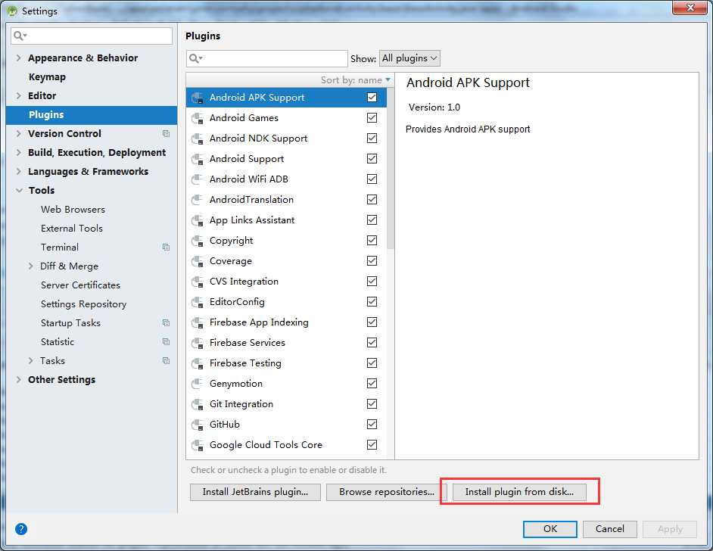Click the CVS Integration plugin icon
This screenshot has height=551, width=713.
pyautogui.click(x=198, y=282)
